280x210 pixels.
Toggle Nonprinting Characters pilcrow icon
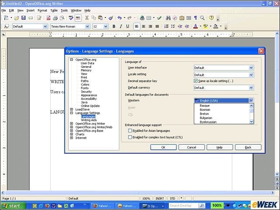pos(196,18)
